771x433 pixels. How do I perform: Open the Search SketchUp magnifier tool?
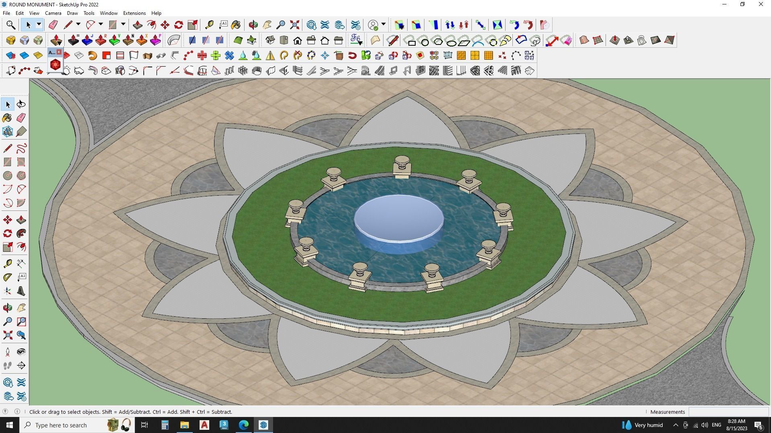coord(11,25)
